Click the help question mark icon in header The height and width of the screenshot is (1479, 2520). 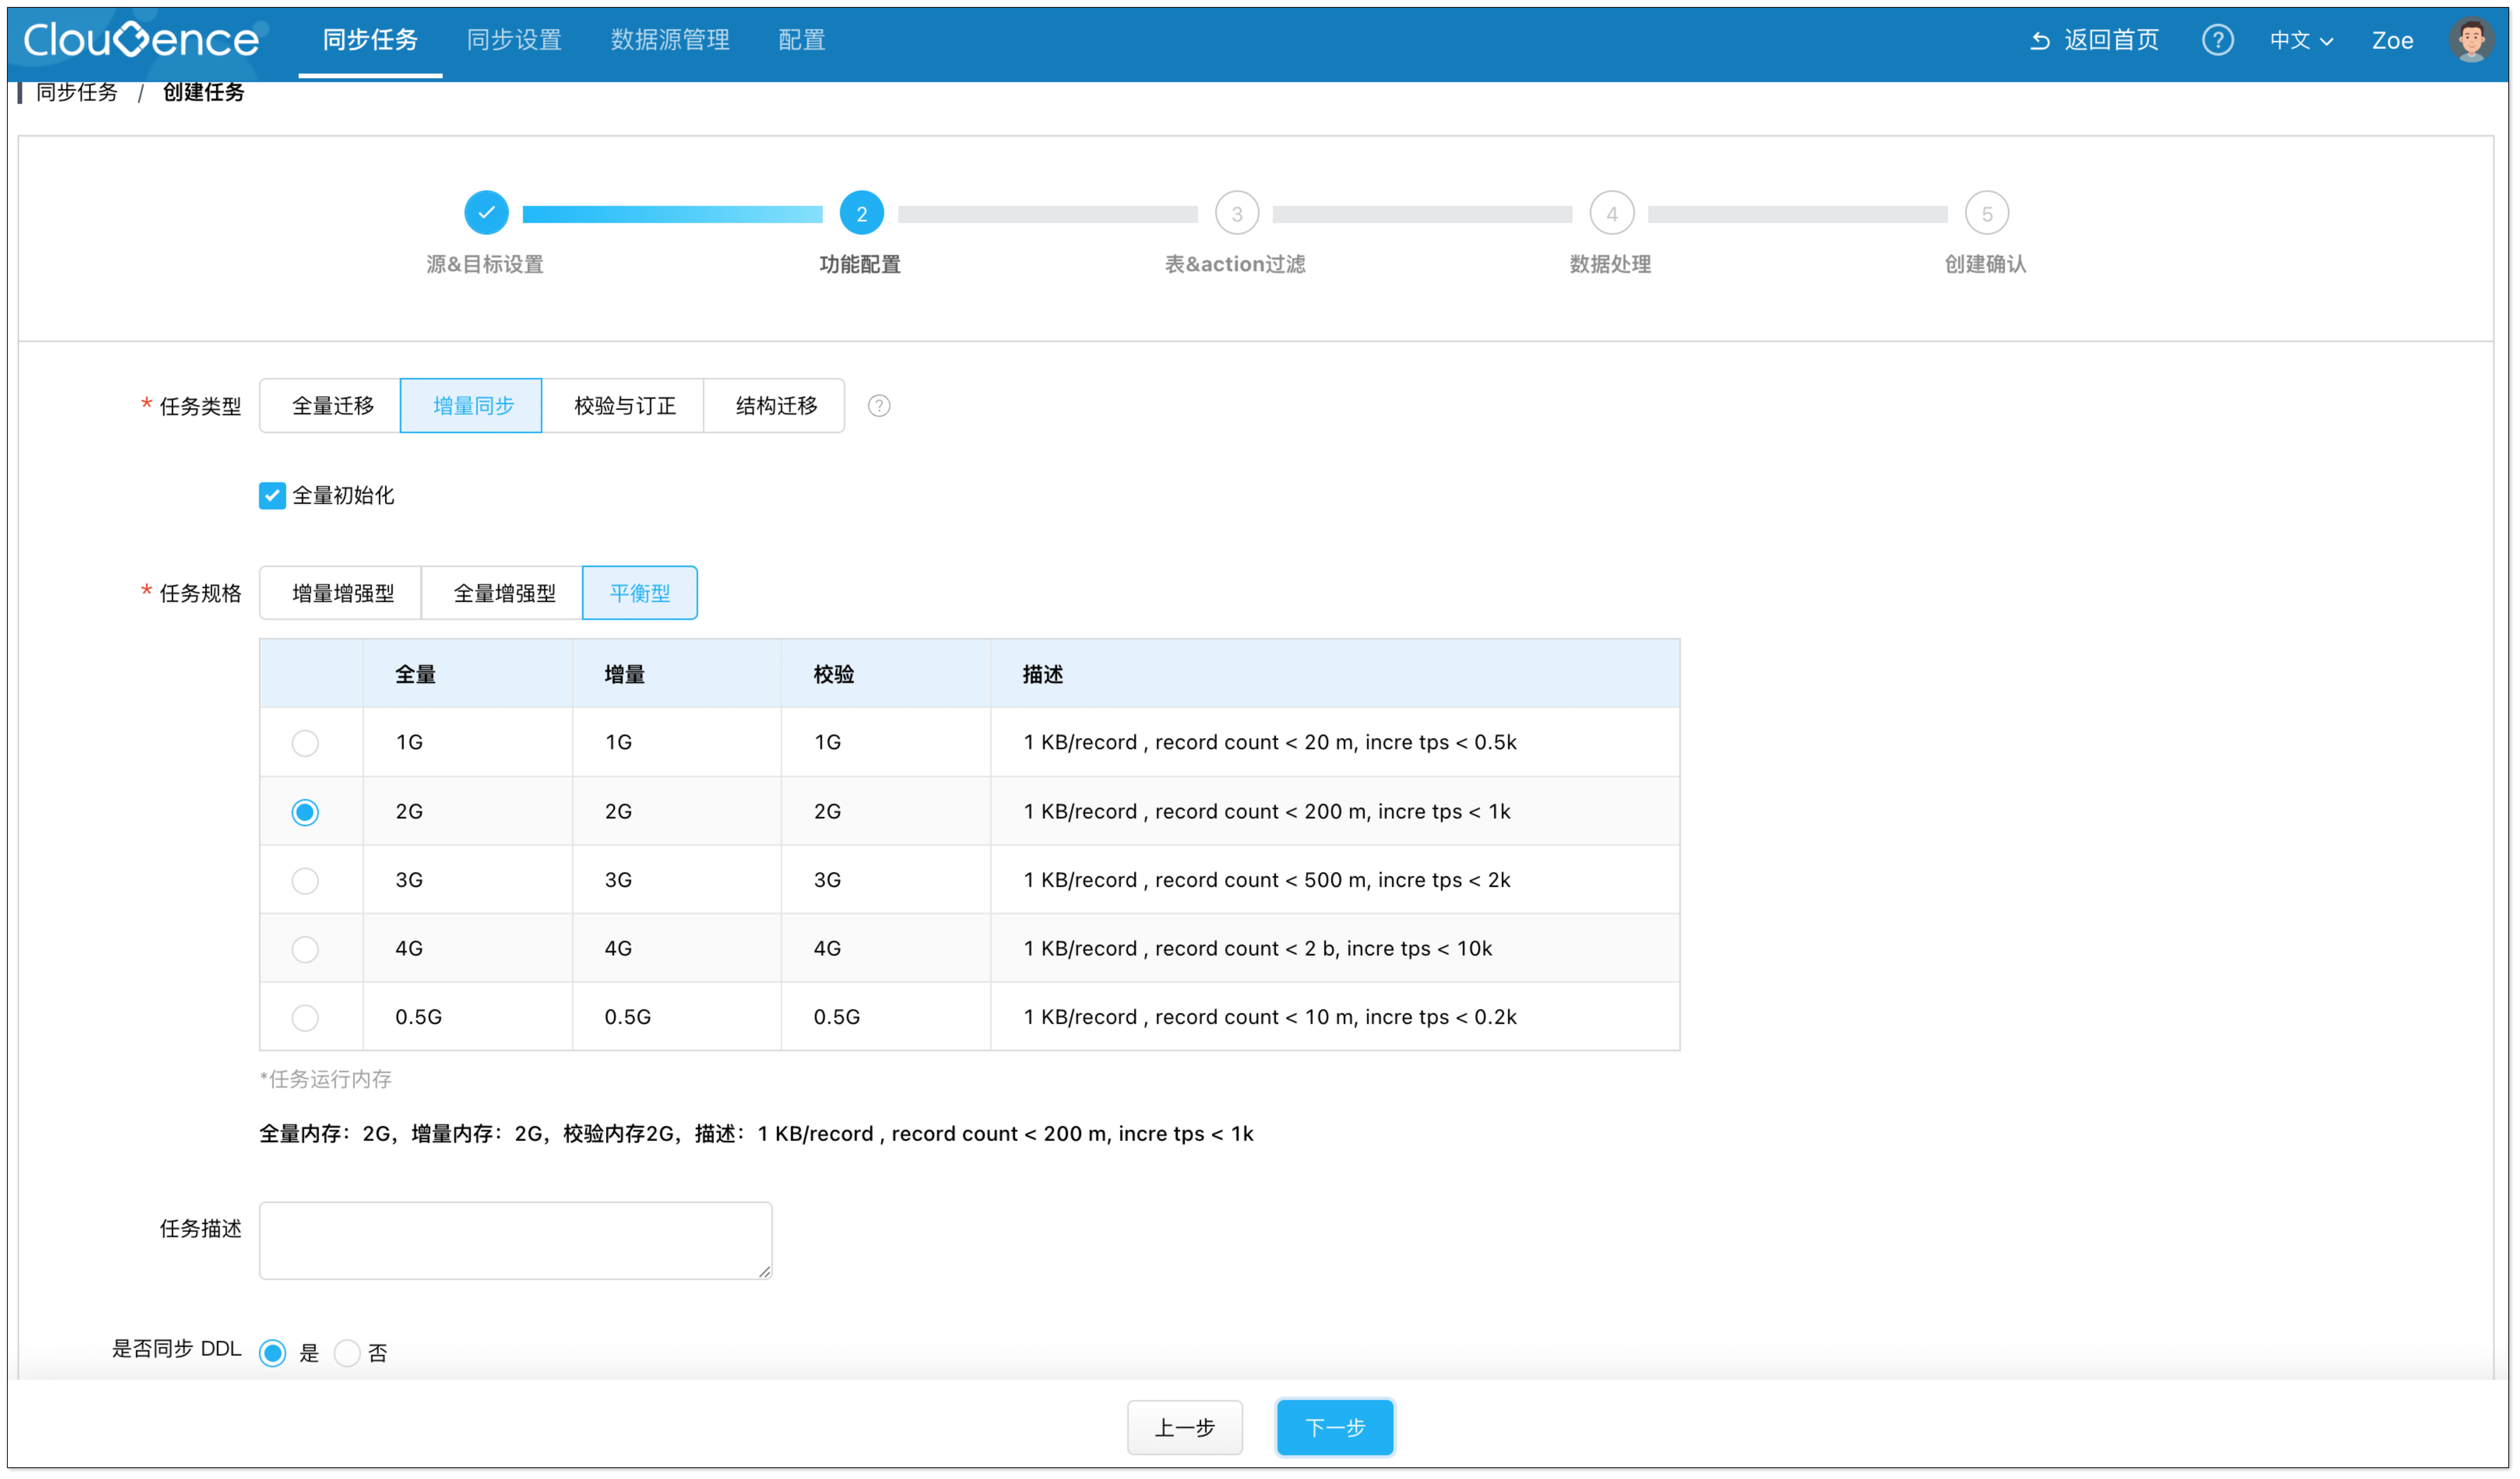(2217, 40)
